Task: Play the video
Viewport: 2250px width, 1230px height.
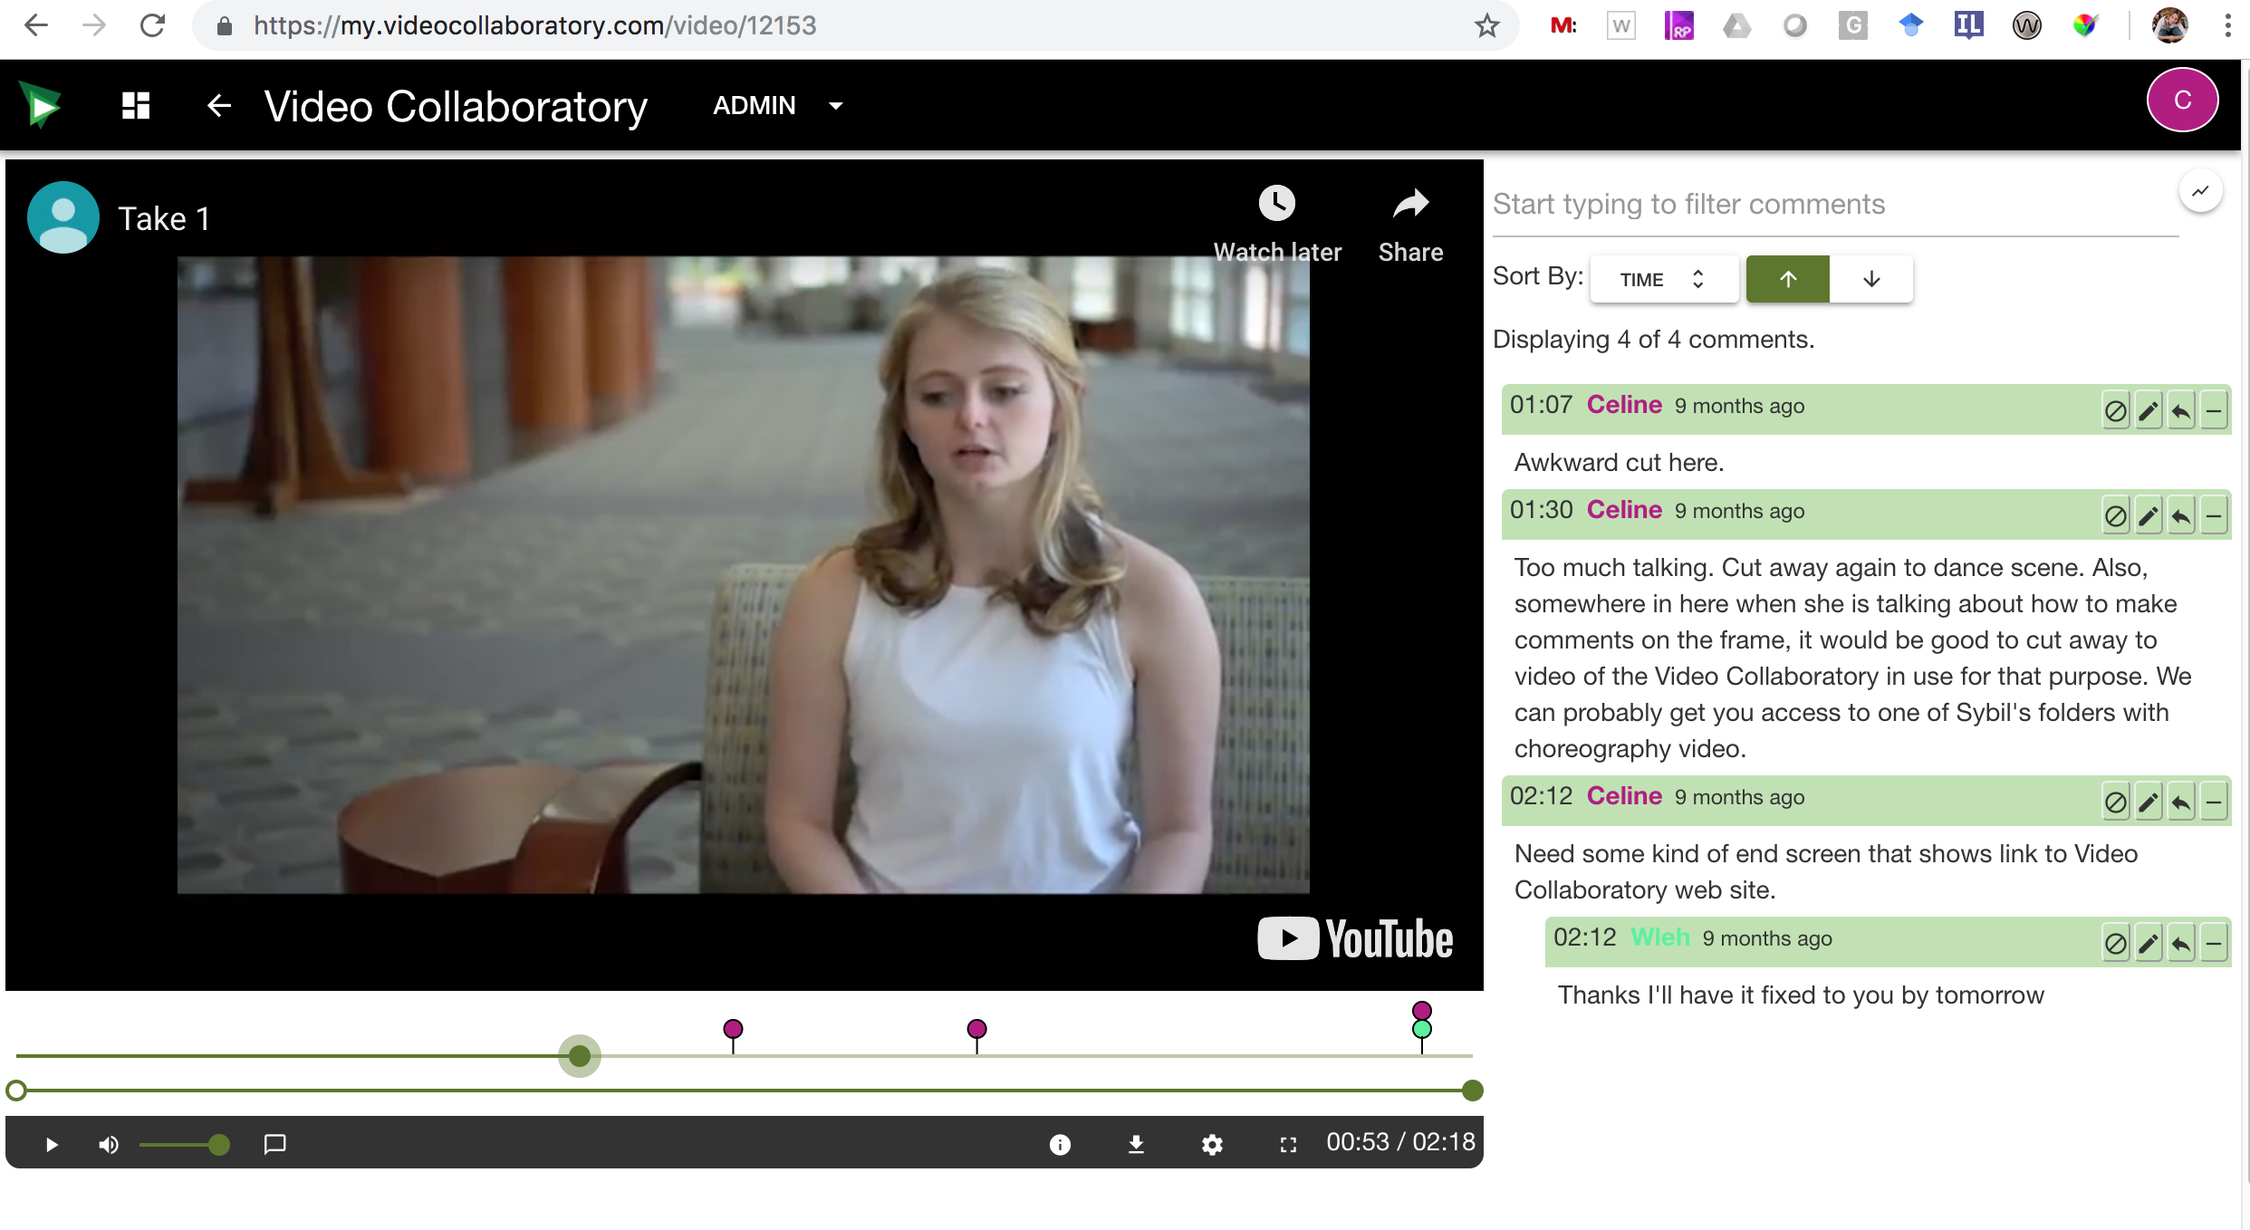Action: pyautogui.click(x=52, y=1145)
